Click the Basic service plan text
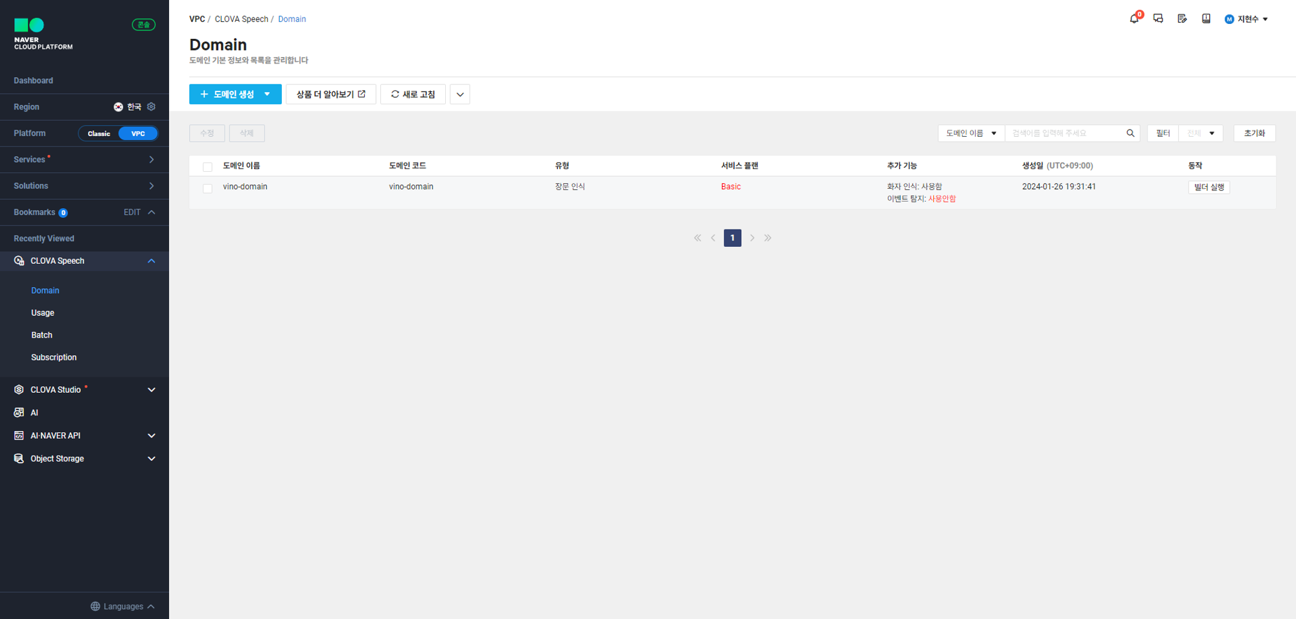 (x=731, y=187)
